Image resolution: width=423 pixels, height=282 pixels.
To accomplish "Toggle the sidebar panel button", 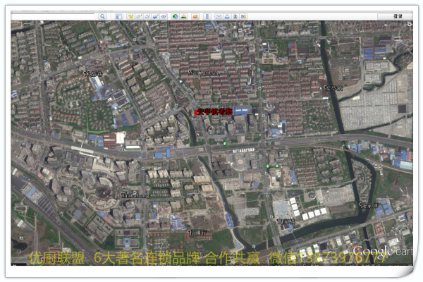I will click(119, 16).
